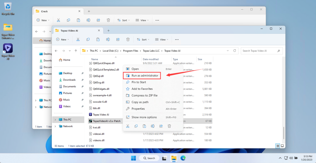
Task: Go up one folder level in Topaz Video AI window
Action: point(76,51)
